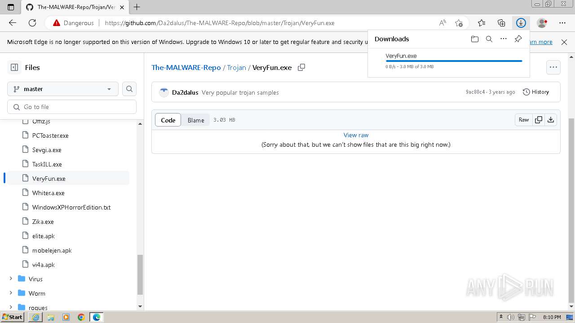
Task: Reload the page with Refresh icon
Action: point(32,23)
